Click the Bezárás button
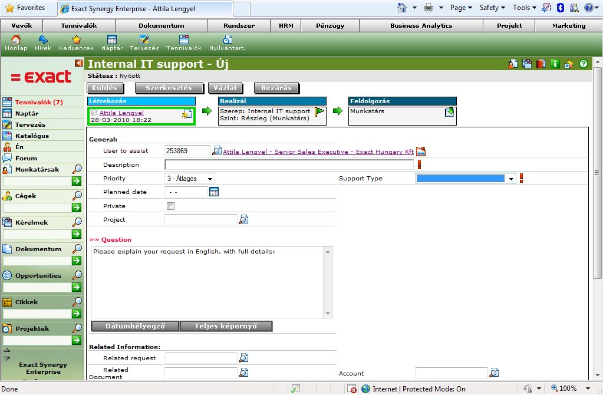The image size is (603, 395). [276, 88]
